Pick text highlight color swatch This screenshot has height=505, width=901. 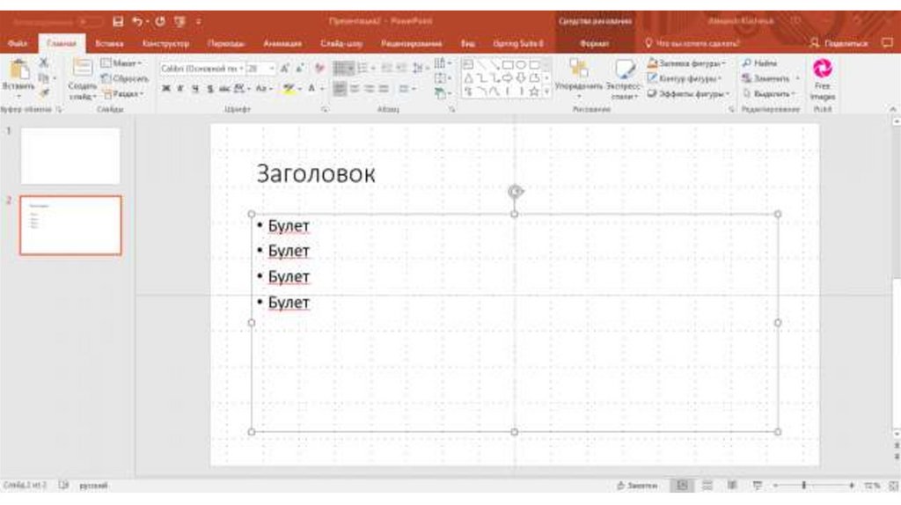[x=289, y=89]
